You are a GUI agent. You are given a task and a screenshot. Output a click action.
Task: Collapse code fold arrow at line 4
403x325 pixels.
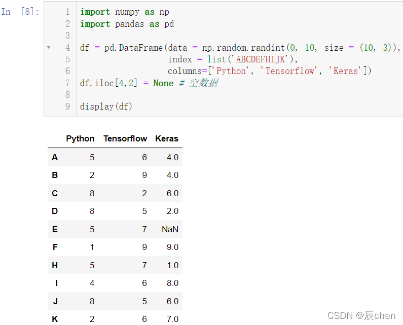click(x=49, y=47)
